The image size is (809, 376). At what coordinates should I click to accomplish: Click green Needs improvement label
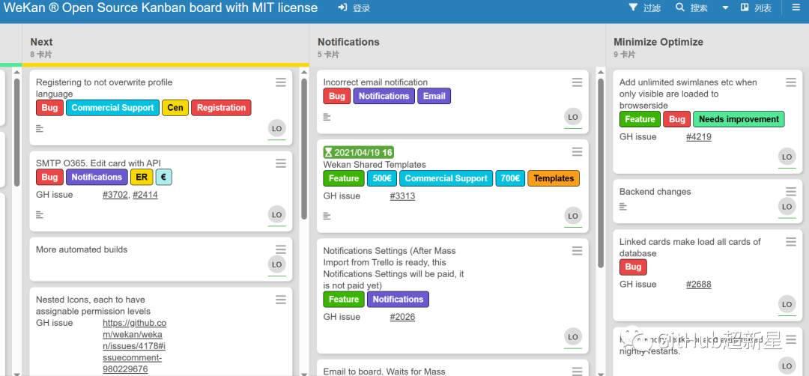pos(739,119)
